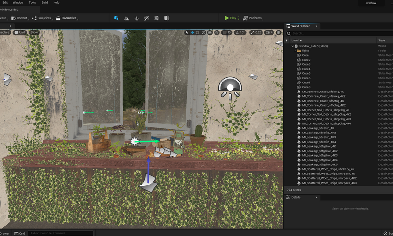
Task: Switch to the Details panel tab
Action: tap(296, 197)
